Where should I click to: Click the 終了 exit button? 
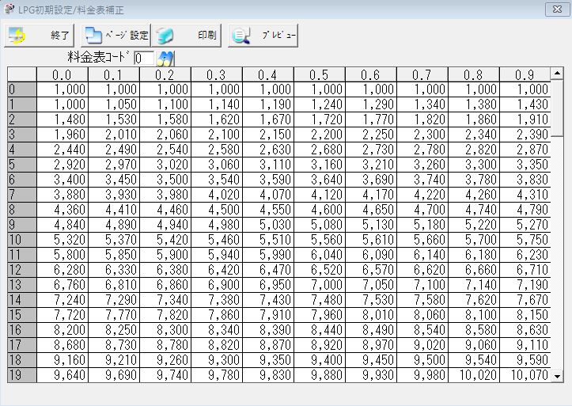(40, 36)
